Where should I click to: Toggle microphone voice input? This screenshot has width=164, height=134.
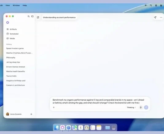(141, 107)
